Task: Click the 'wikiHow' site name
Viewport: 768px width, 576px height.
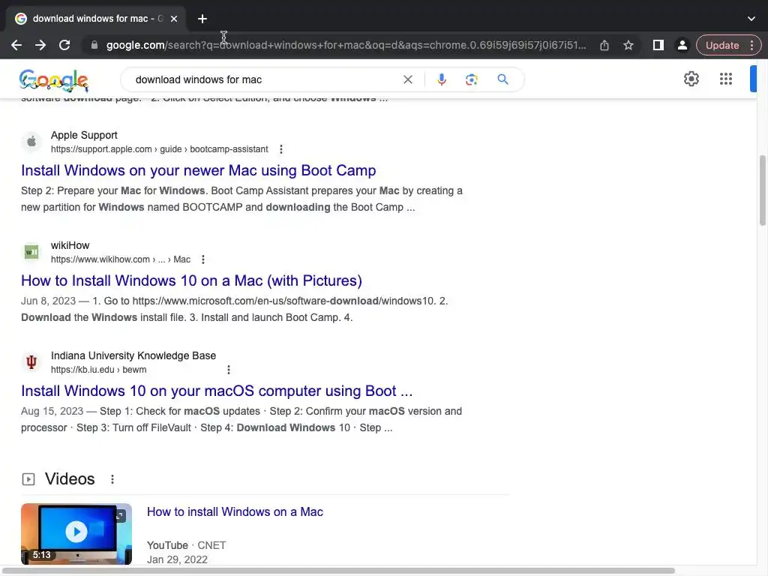Action: (x=70, y=245)
